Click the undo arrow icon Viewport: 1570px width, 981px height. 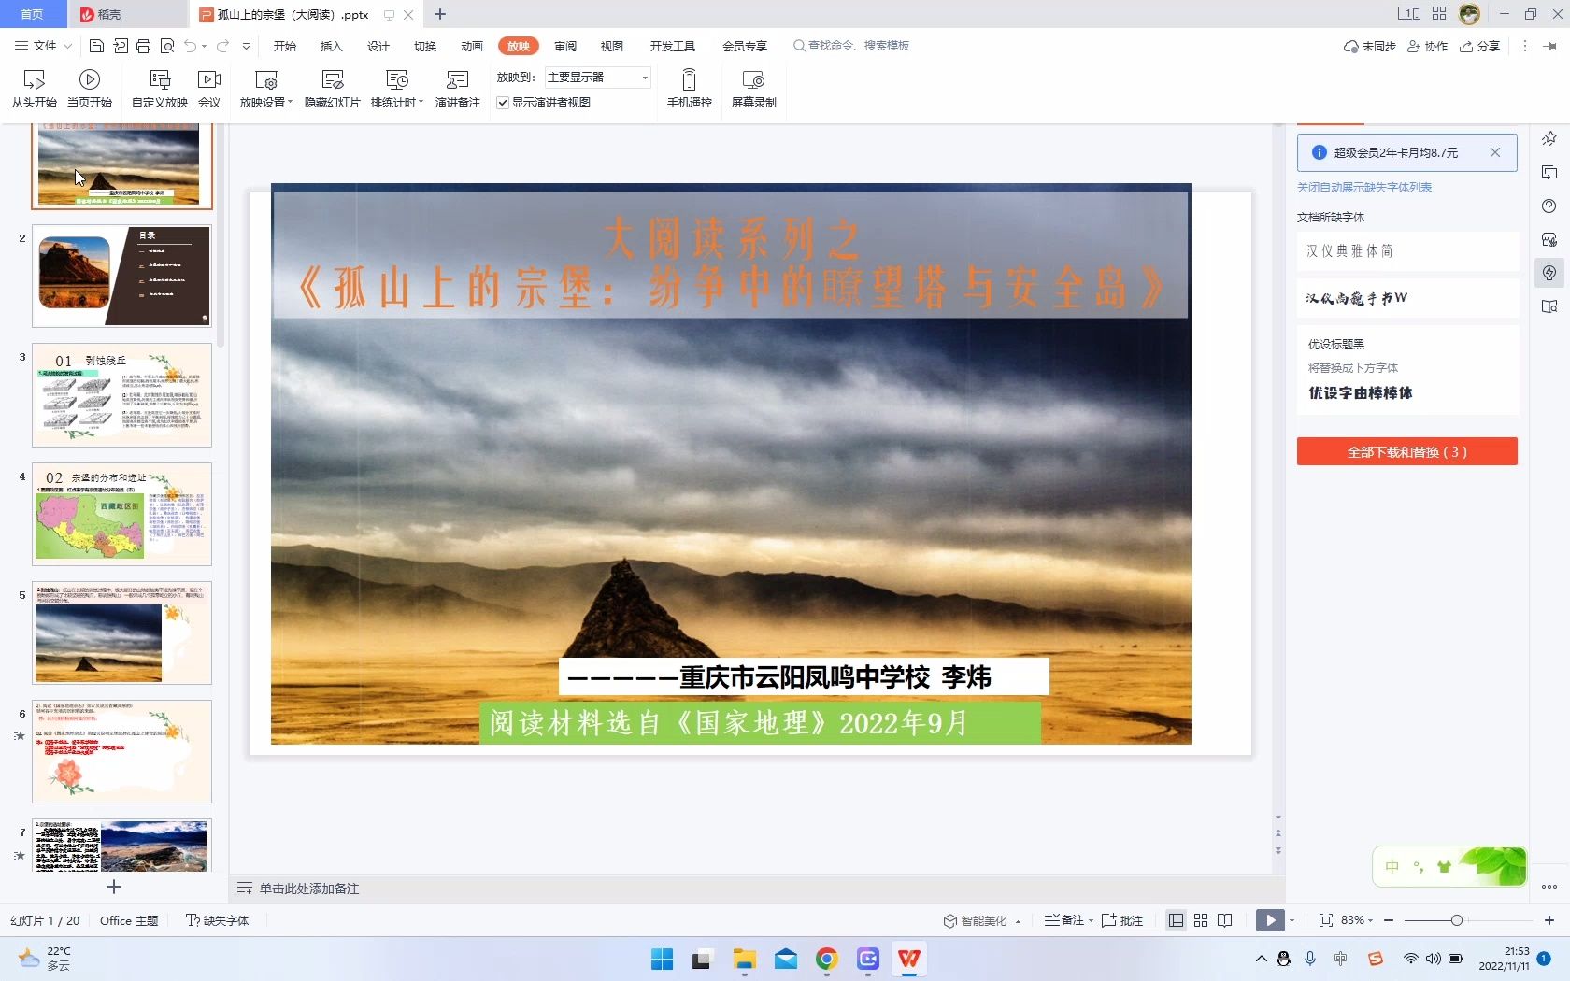click(191, 46)
